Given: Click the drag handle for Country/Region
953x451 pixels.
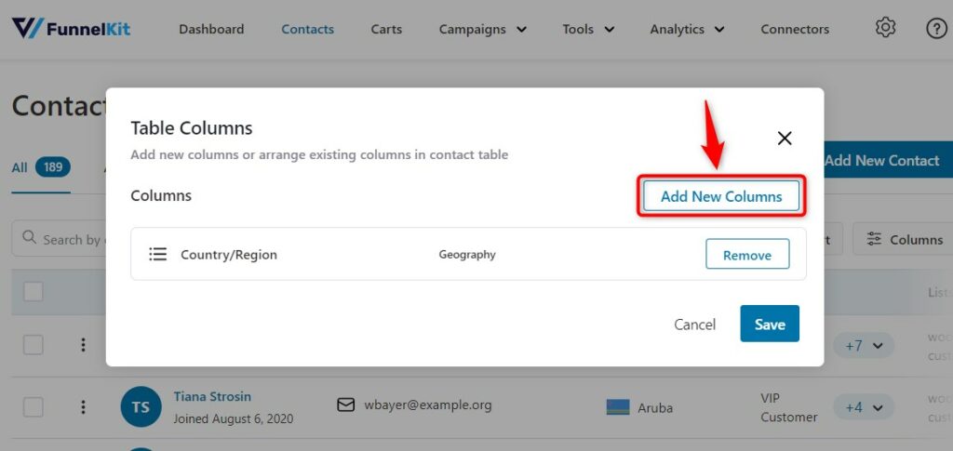Looking at the screenshot, I should click(x=158, y=254).
